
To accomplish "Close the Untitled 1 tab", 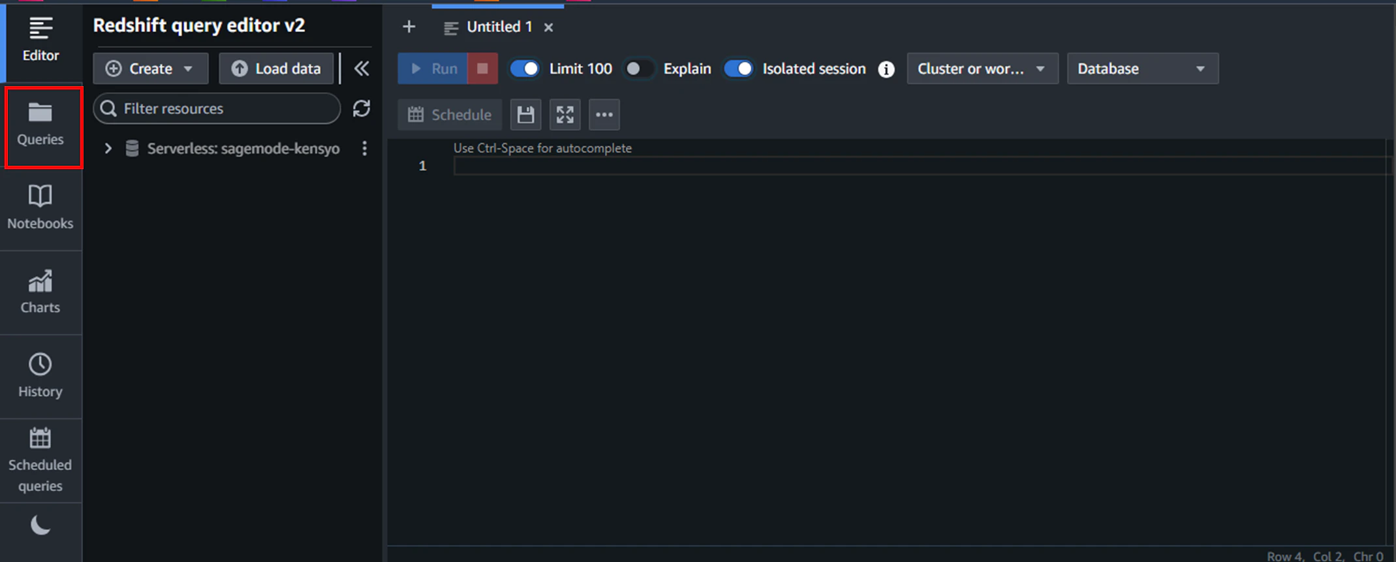I will coord(549,27).
